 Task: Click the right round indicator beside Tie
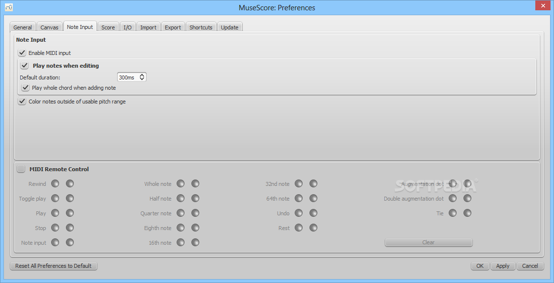click(x=467, y=213)
